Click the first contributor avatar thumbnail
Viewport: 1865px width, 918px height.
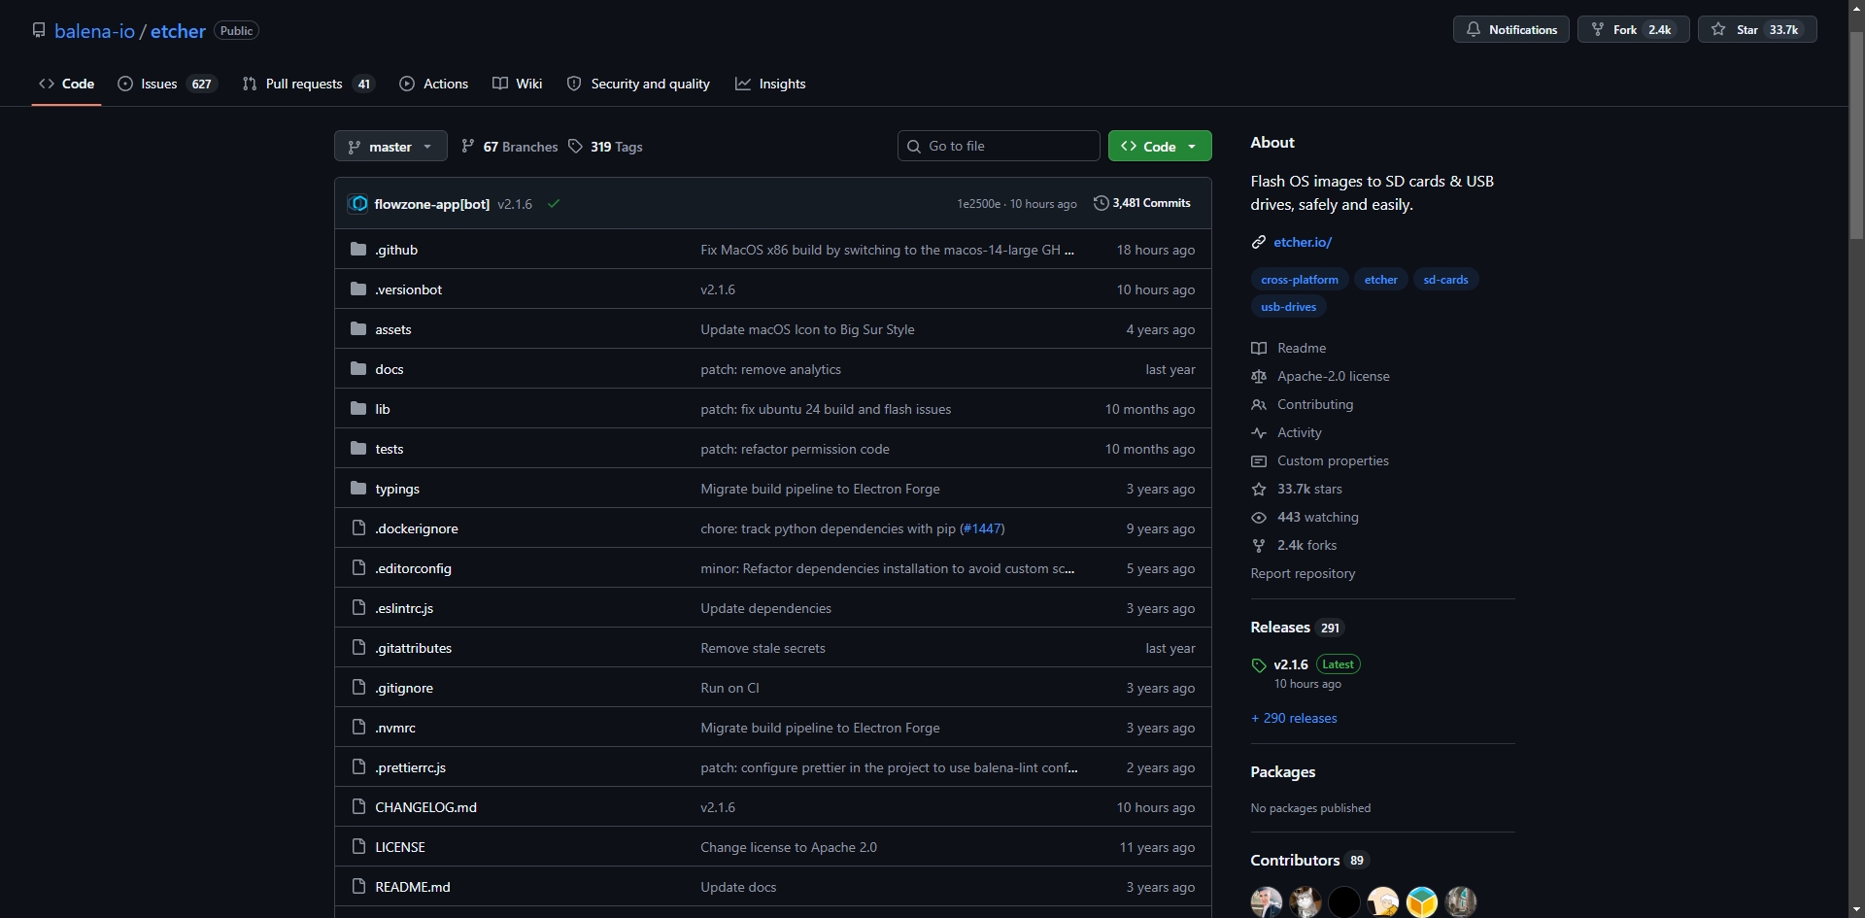(x=1267, y=901)
